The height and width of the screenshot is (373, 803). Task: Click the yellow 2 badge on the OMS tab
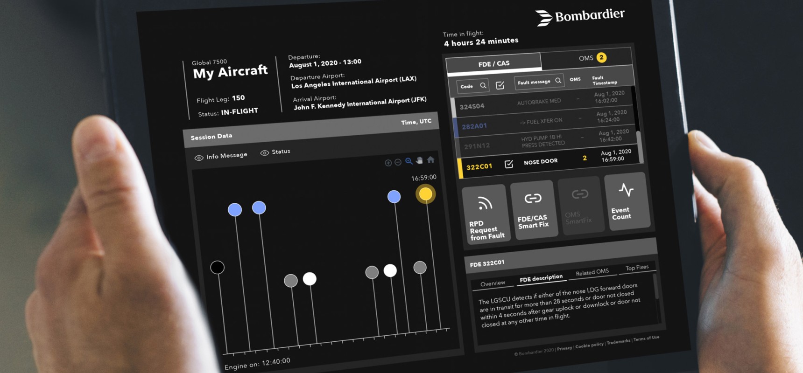(601, 57)
